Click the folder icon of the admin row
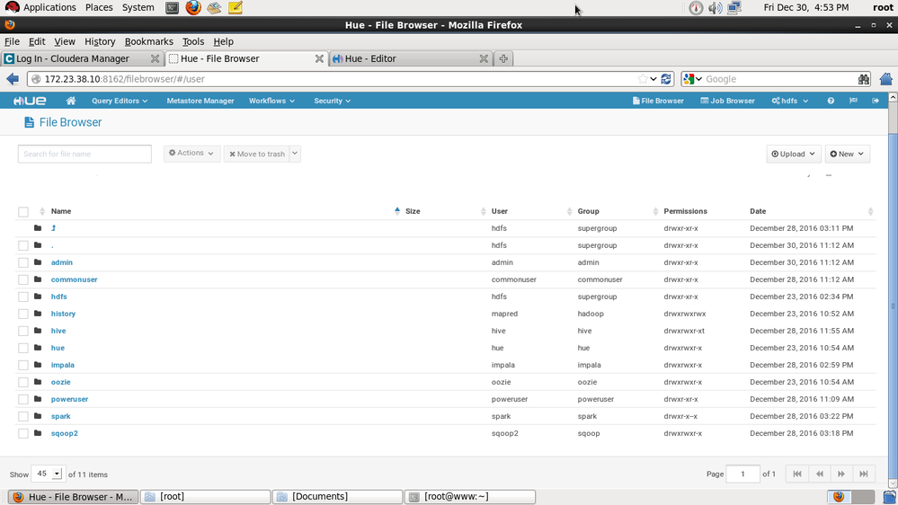The image size is (898, 505). coord(38,262)
